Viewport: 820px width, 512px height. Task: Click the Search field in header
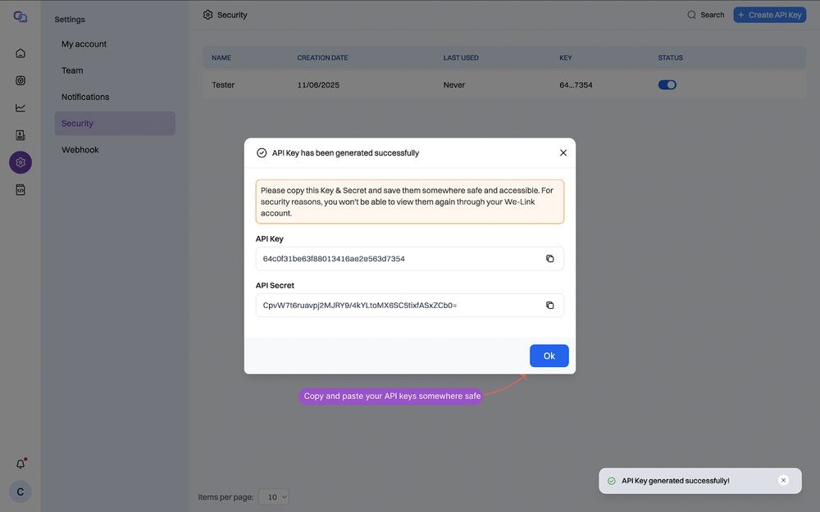706,15
